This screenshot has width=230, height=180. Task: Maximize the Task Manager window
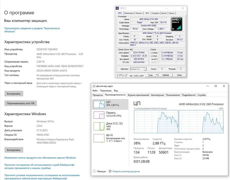pos(216,86)
